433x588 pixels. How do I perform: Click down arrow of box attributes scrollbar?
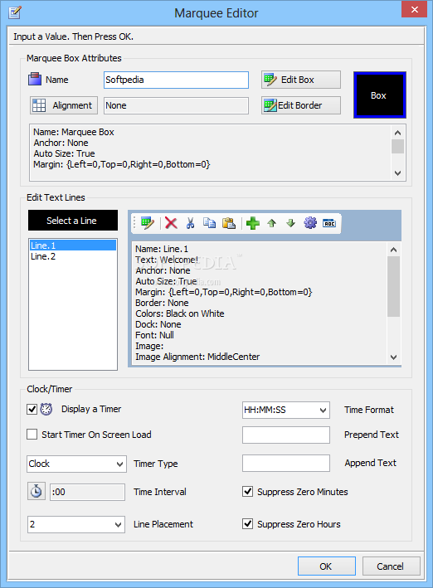pos(397,173)
